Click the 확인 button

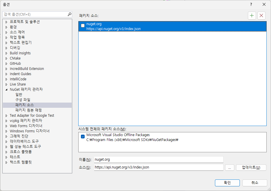click(x=227, y=183)
